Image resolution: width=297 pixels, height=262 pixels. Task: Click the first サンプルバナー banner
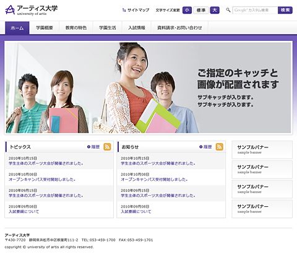262,150
